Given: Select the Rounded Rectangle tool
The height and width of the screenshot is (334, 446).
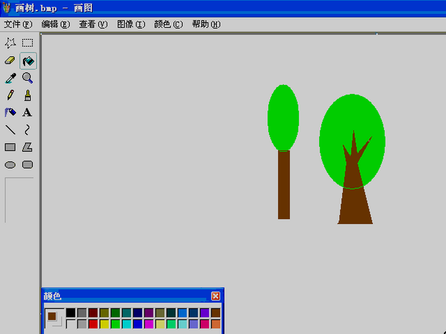Looking at the screenshot, I should (27, 164).
